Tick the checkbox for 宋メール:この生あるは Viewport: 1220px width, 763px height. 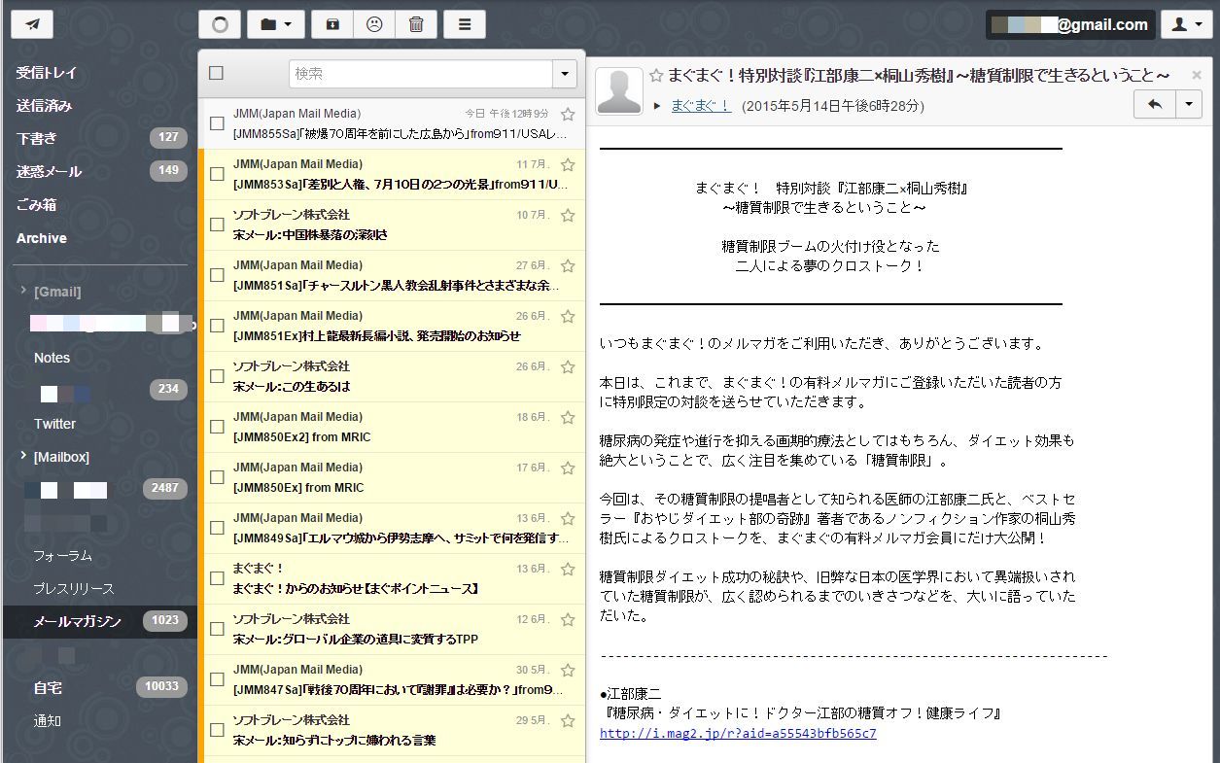click(217, 376)
